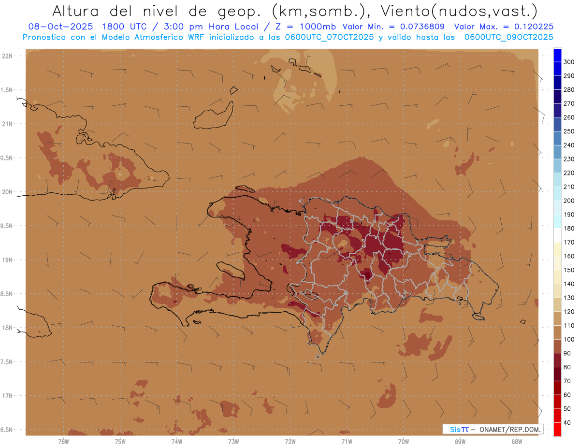Click the bright blue swatch above 300
The height and width of the screenshot is (448, 580).
point(557,55)
